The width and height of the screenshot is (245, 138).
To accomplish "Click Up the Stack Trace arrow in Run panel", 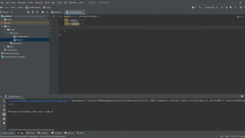I will click(4, 101).
